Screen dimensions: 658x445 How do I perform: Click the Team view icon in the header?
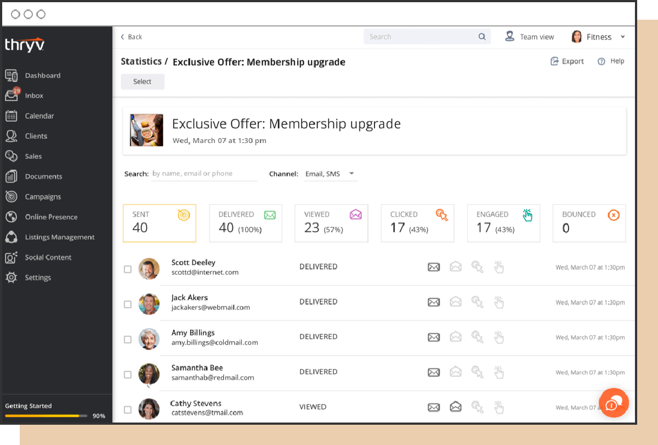(509, 36)
